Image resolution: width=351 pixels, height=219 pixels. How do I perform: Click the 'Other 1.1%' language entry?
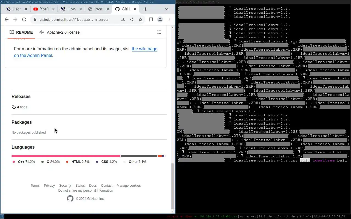point(135,162)
